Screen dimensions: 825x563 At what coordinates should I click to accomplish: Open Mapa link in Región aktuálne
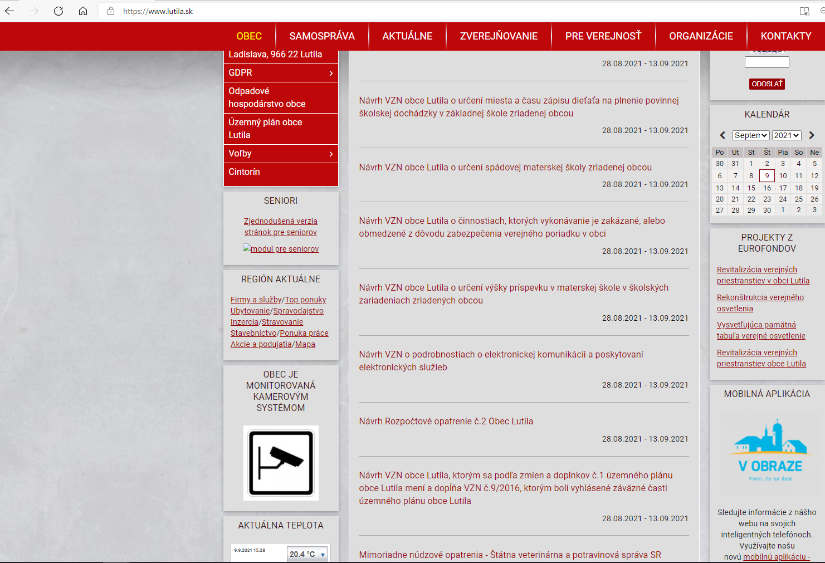pos(305,344)
